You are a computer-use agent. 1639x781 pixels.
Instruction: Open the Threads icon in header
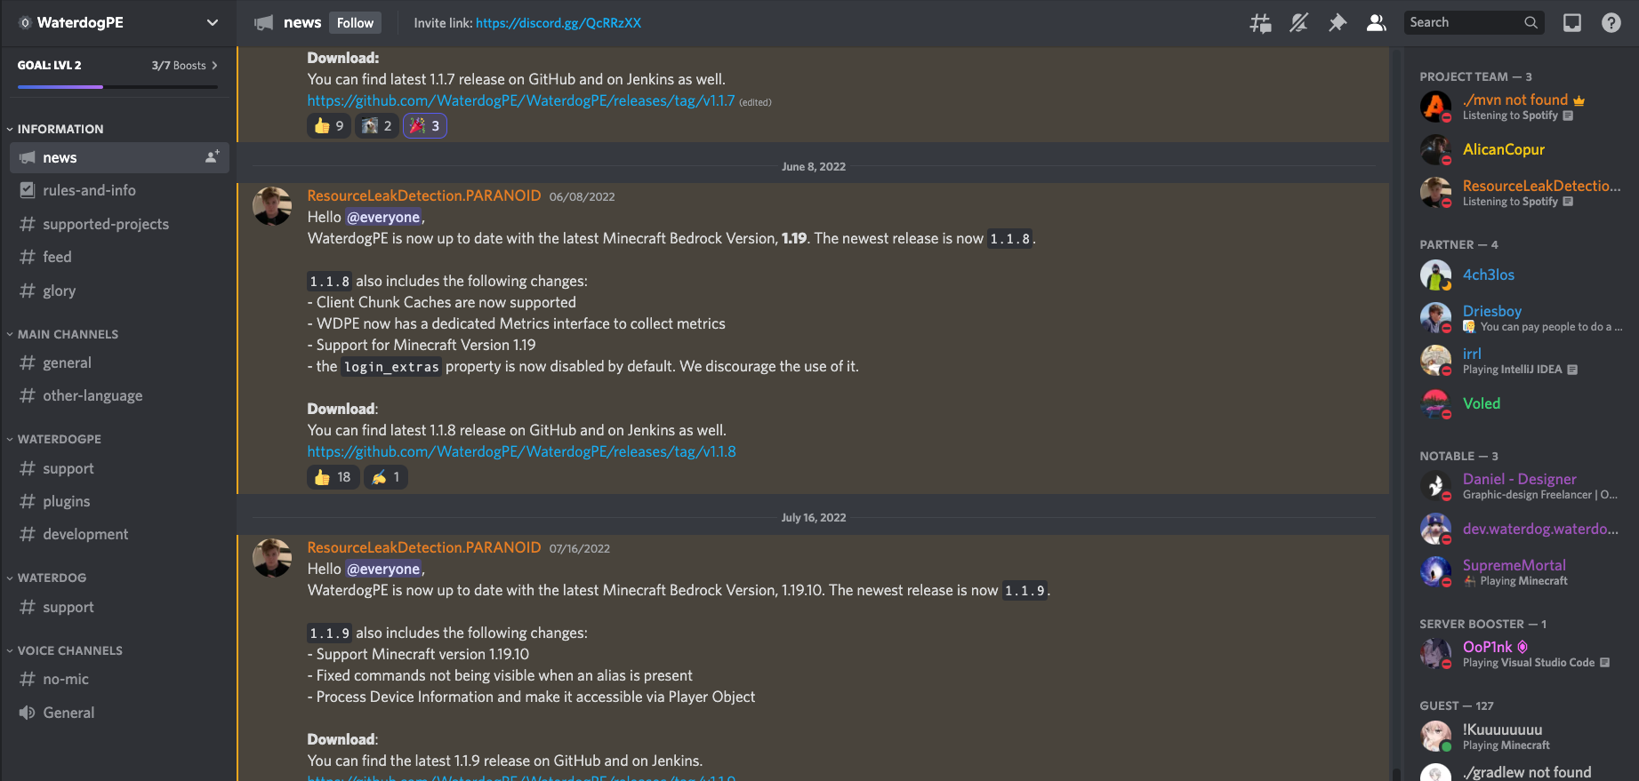(x=1260, y=23)
